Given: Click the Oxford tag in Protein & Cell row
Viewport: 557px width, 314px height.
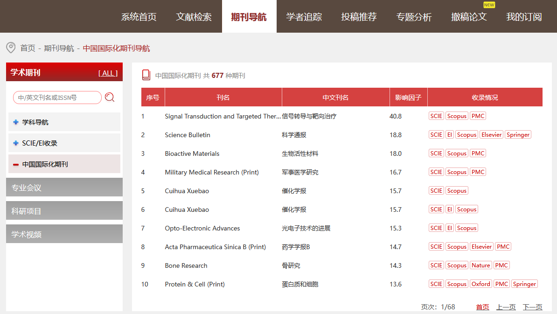Looking at the screenshot, I should [x=481, y=284].
